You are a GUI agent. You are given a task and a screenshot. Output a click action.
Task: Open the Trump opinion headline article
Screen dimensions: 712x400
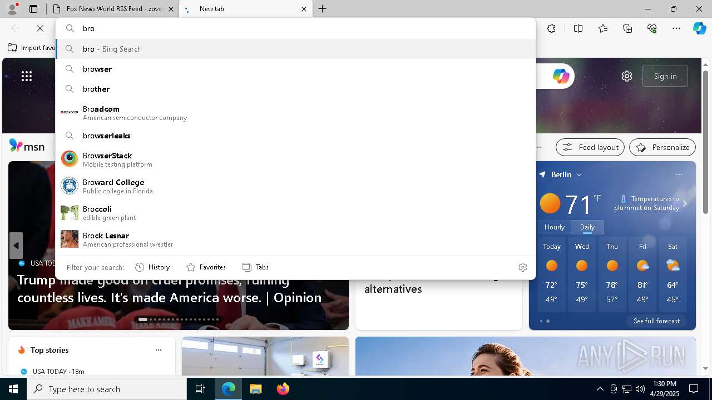[169, 288]
